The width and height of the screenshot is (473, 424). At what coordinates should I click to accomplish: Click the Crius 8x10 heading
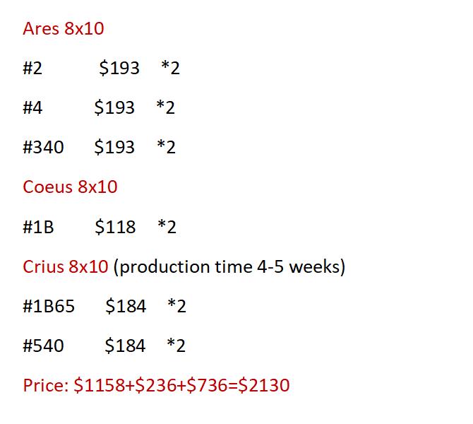coord(66,266)
